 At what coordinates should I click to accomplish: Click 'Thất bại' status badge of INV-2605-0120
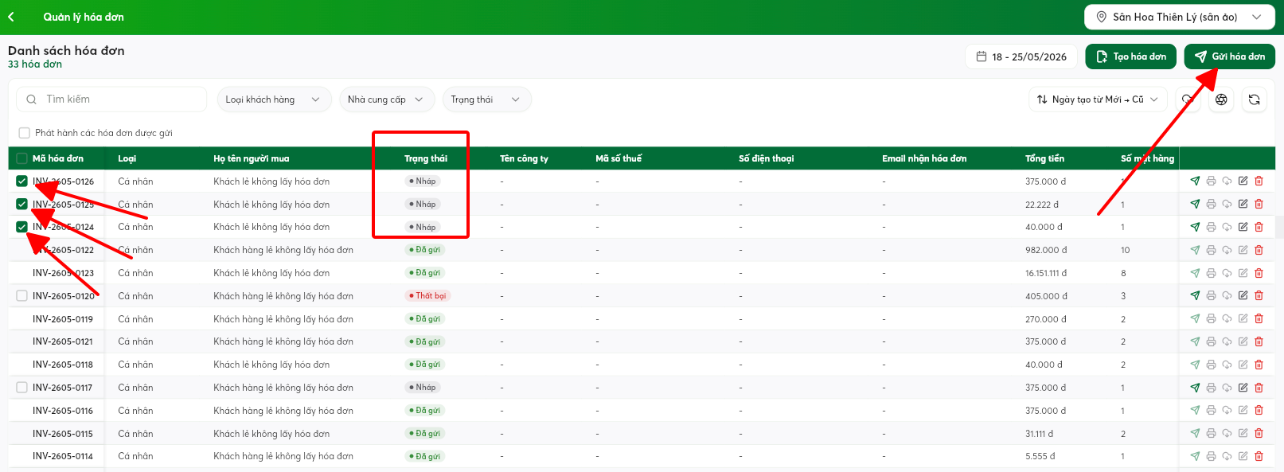(428, 296)
